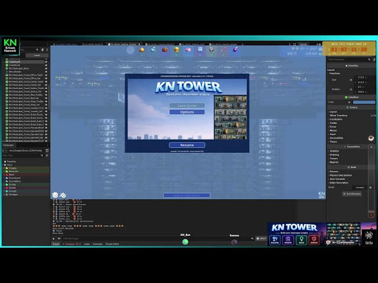Hide RichTextLabel_Count_Condo_Val node
Viewport: 378px width, 283px height.
pyautogui.click(x=46, y=85)
